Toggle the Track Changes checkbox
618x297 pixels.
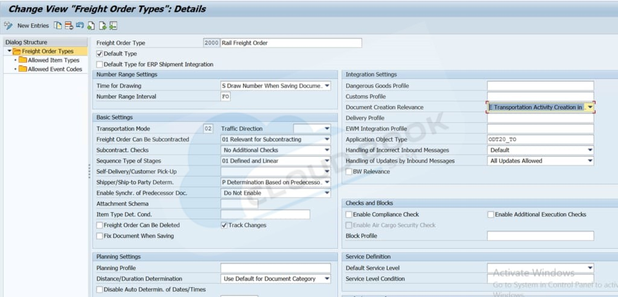click(x=224, y=225)
